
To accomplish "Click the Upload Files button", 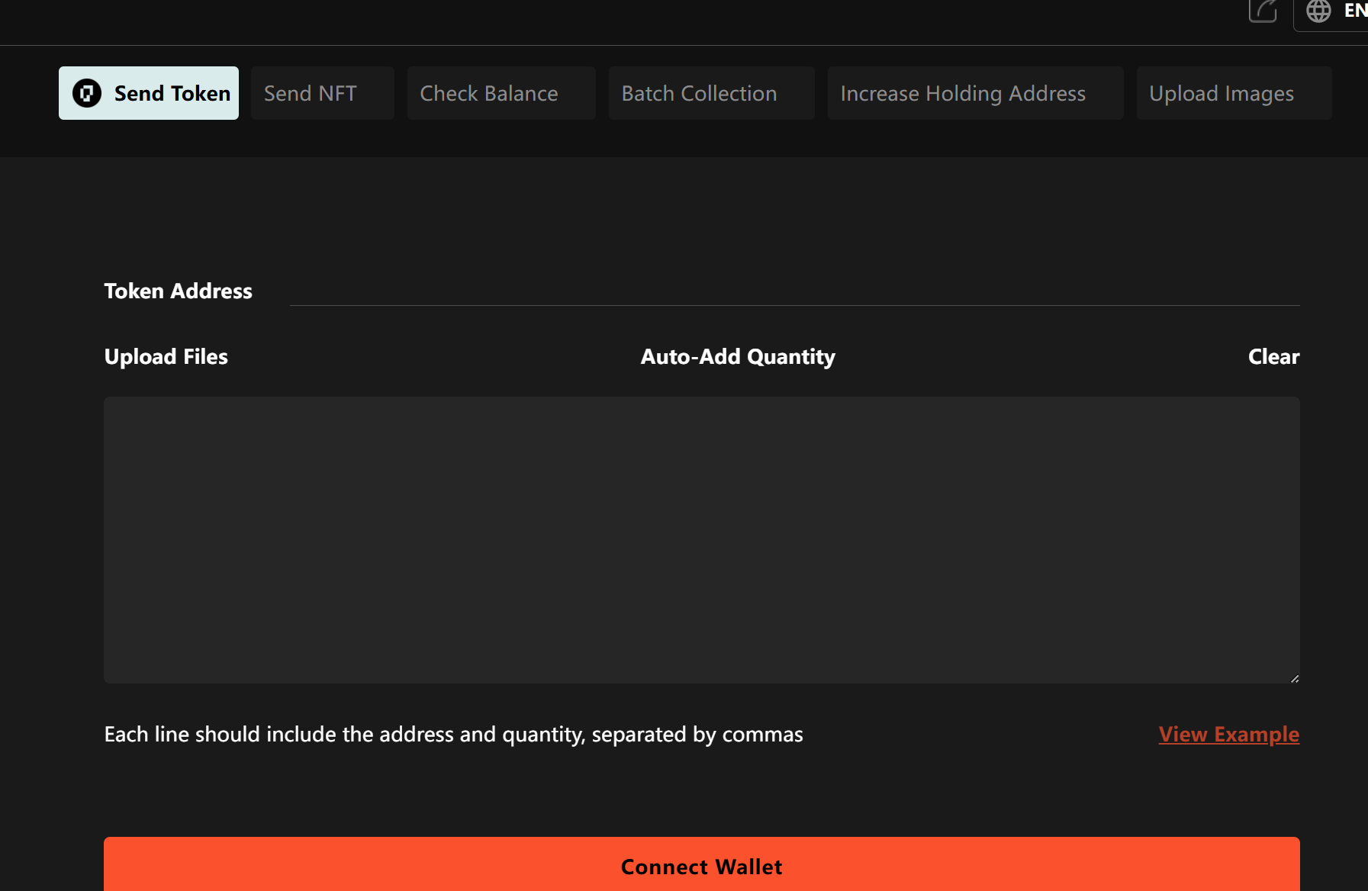I will [166, 357].
